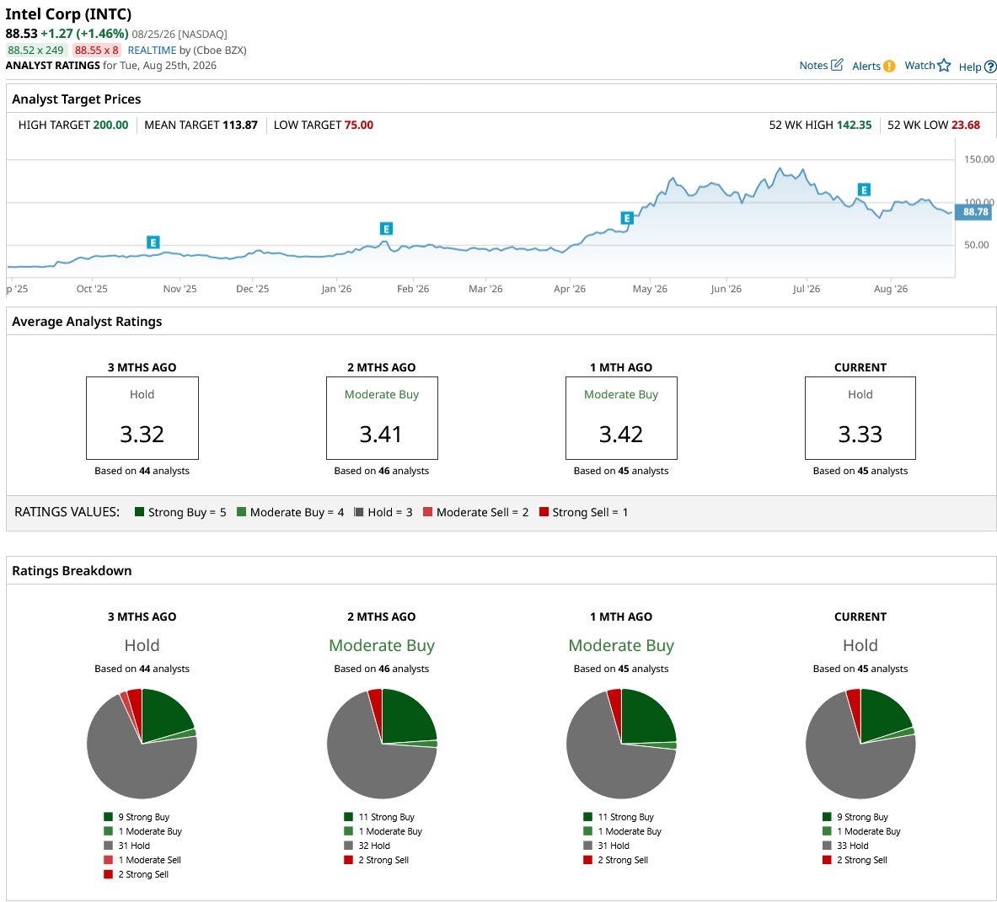Screen dimensions: 997x902
Task: Click the Jul '26 axis label on chart
Action: point(807,289)
